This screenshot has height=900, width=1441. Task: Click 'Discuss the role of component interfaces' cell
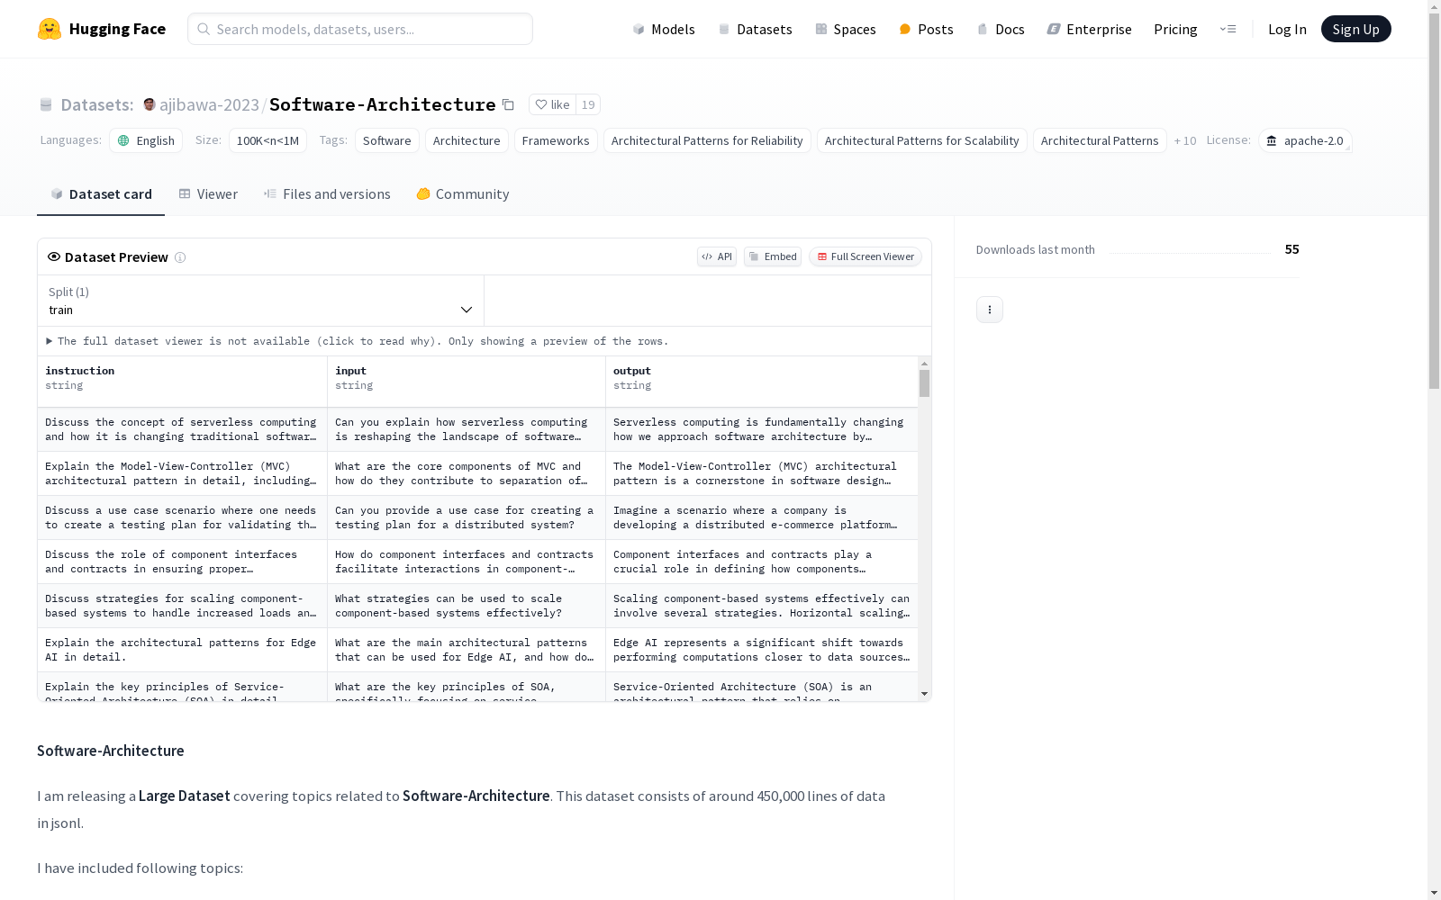[183, 562]
